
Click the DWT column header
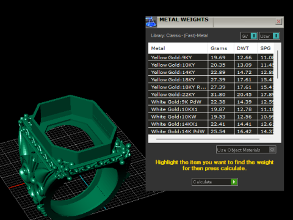pos(245,48)
